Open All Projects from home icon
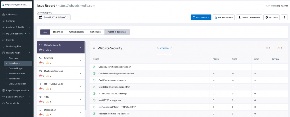The width and height of the screenshot is (290, 117). point(3,15)
